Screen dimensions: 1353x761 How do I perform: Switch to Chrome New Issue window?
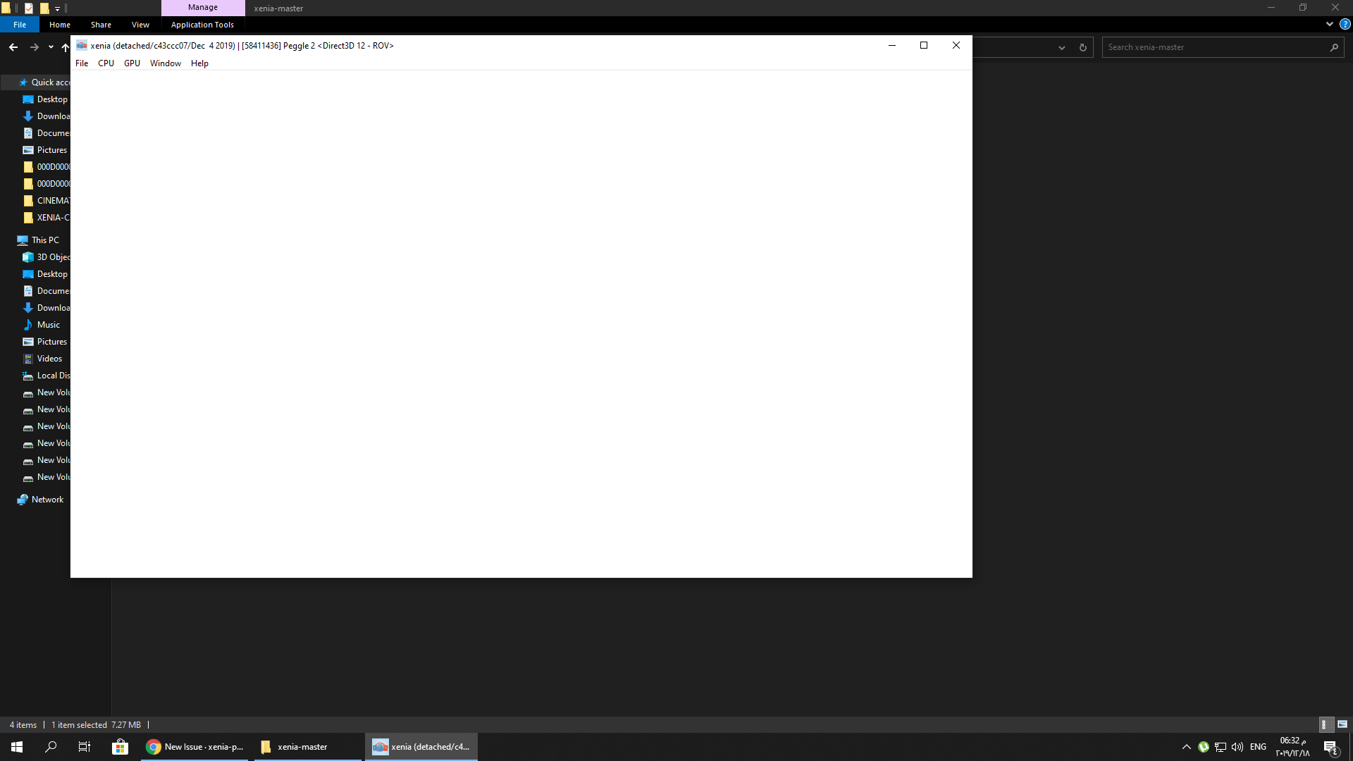point(194,747)
